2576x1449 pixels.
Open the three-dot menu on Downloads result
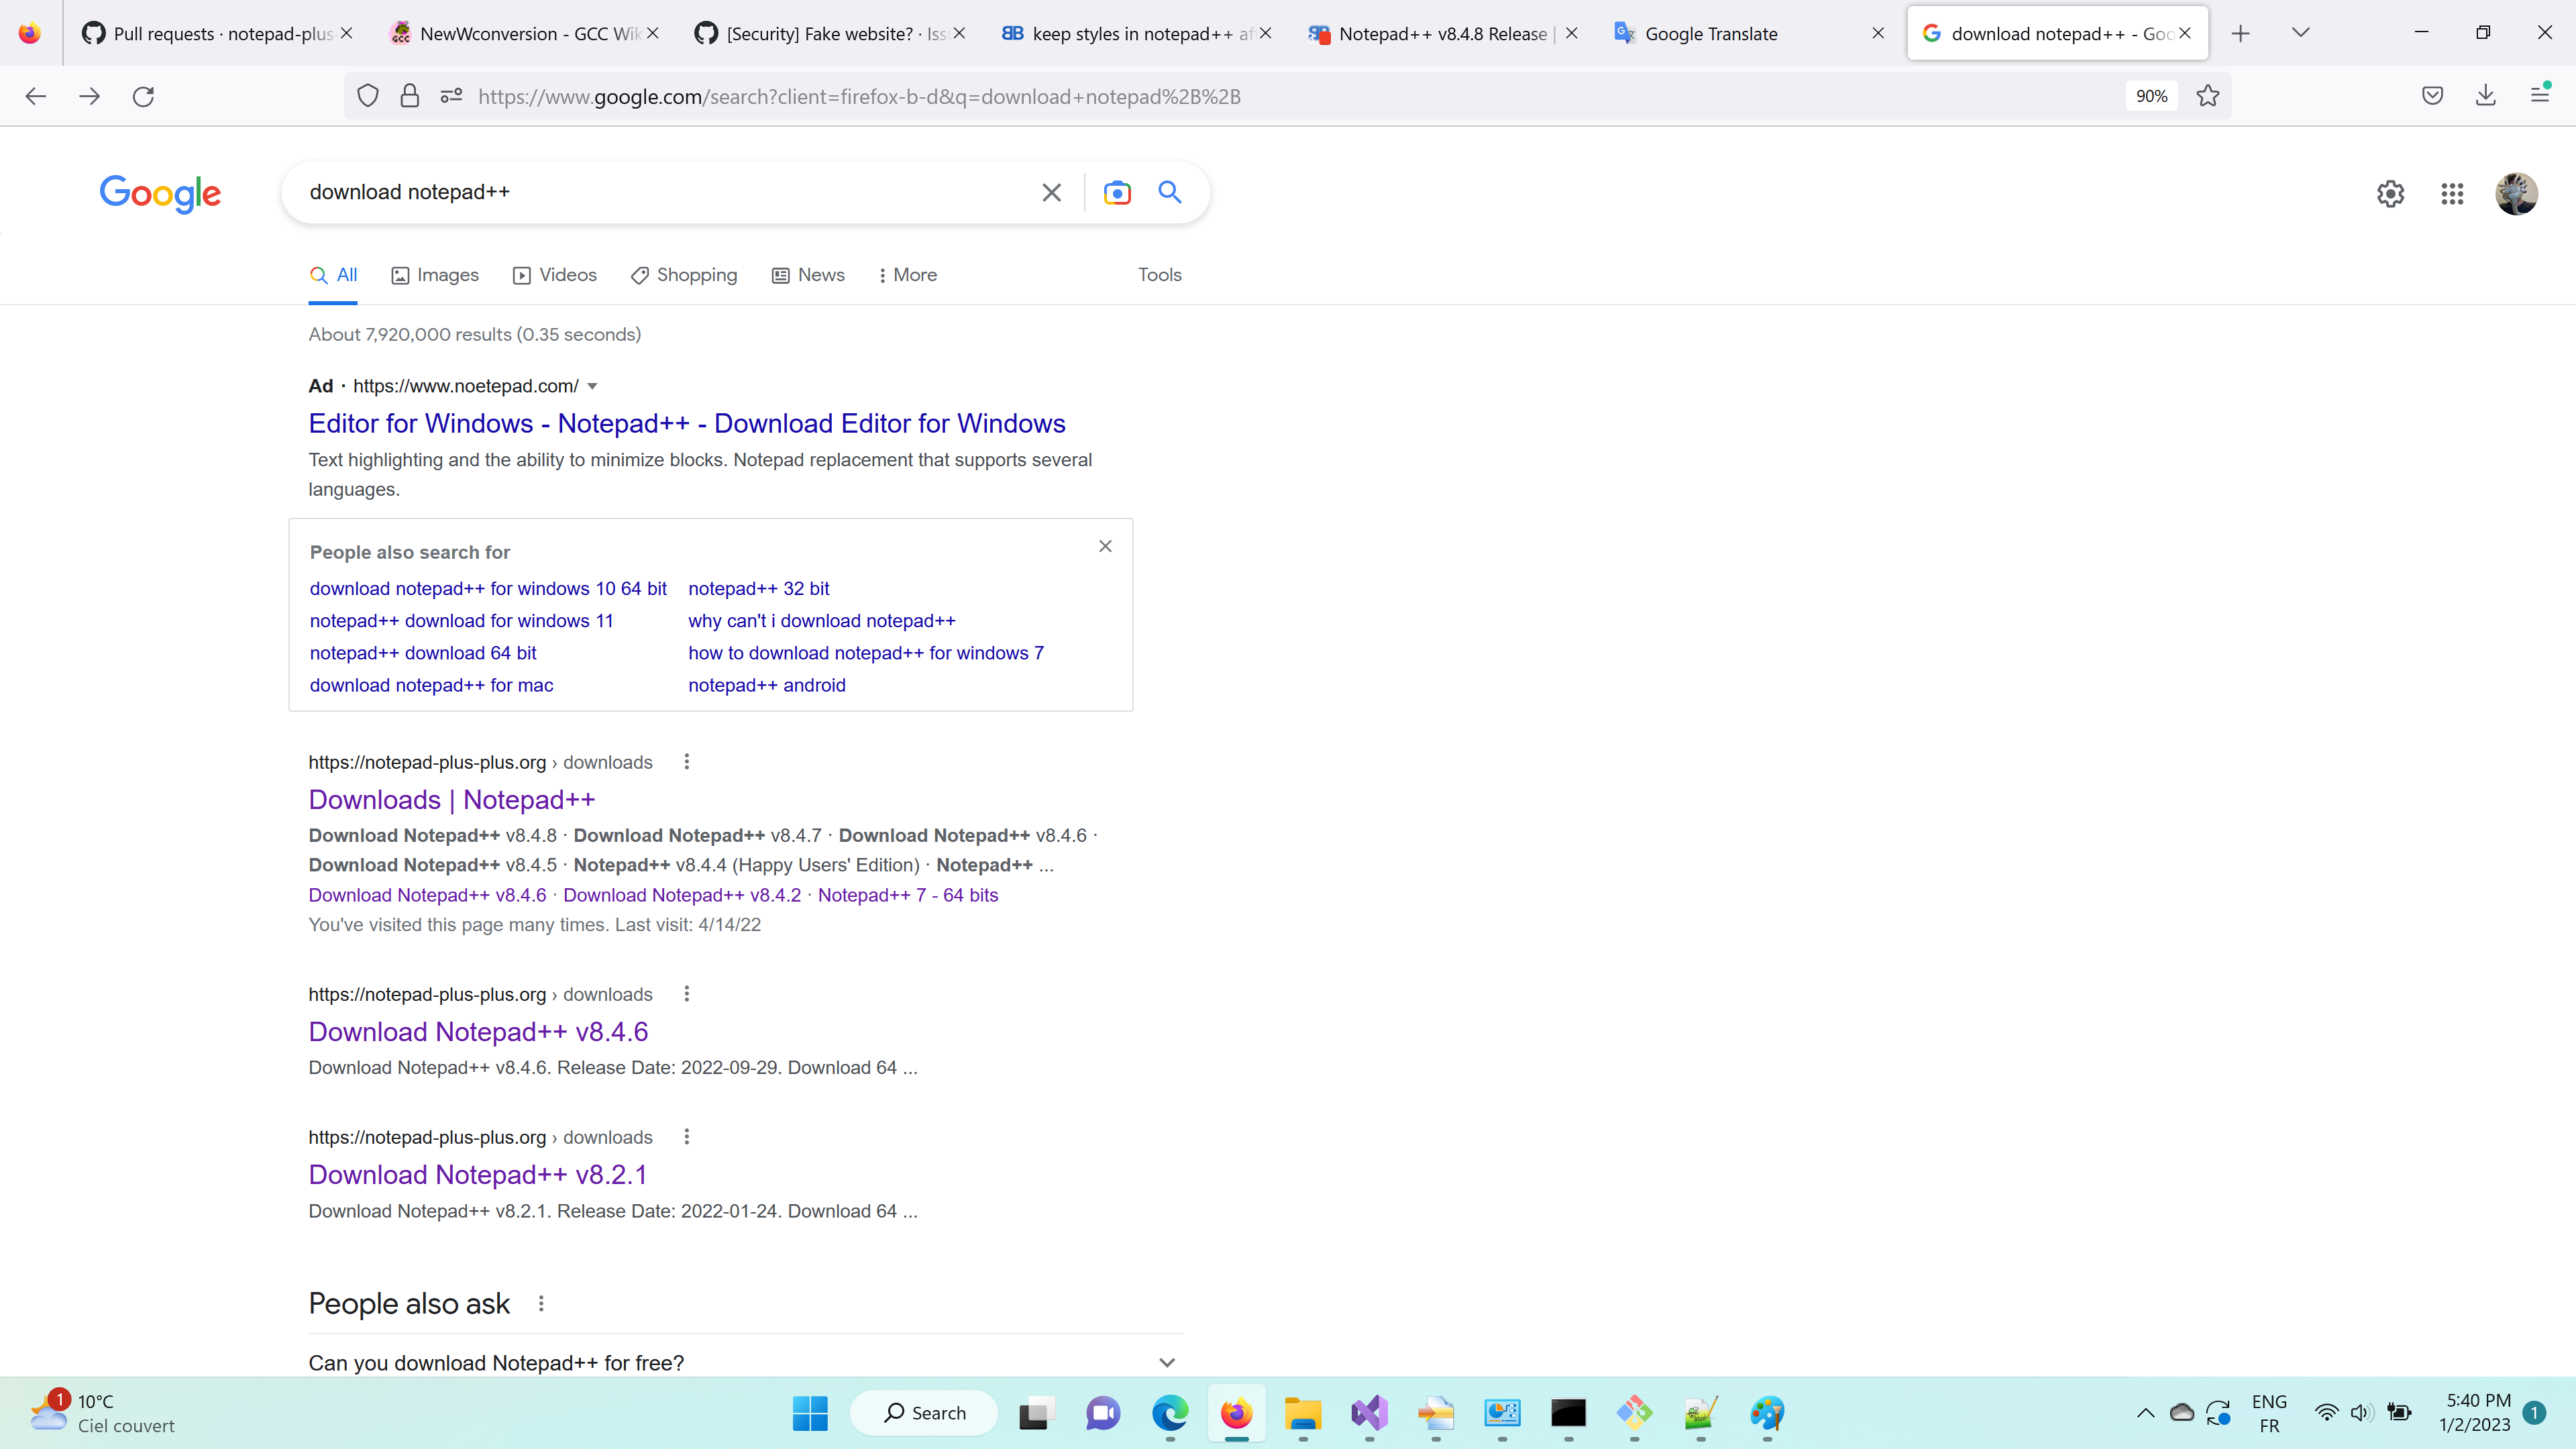tap(687, 761)
